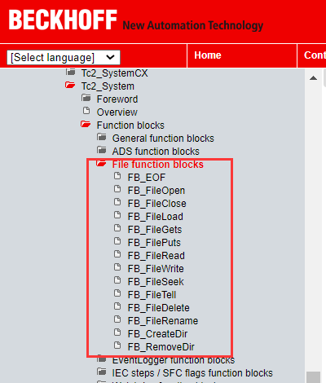Open the FB_FileTell page
The width and height of the screenshot is (326, 383).
(152, 295)
